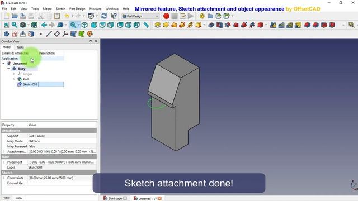
Task: Click the Fit selection magnifier icon
Action: tap(15, 25)
